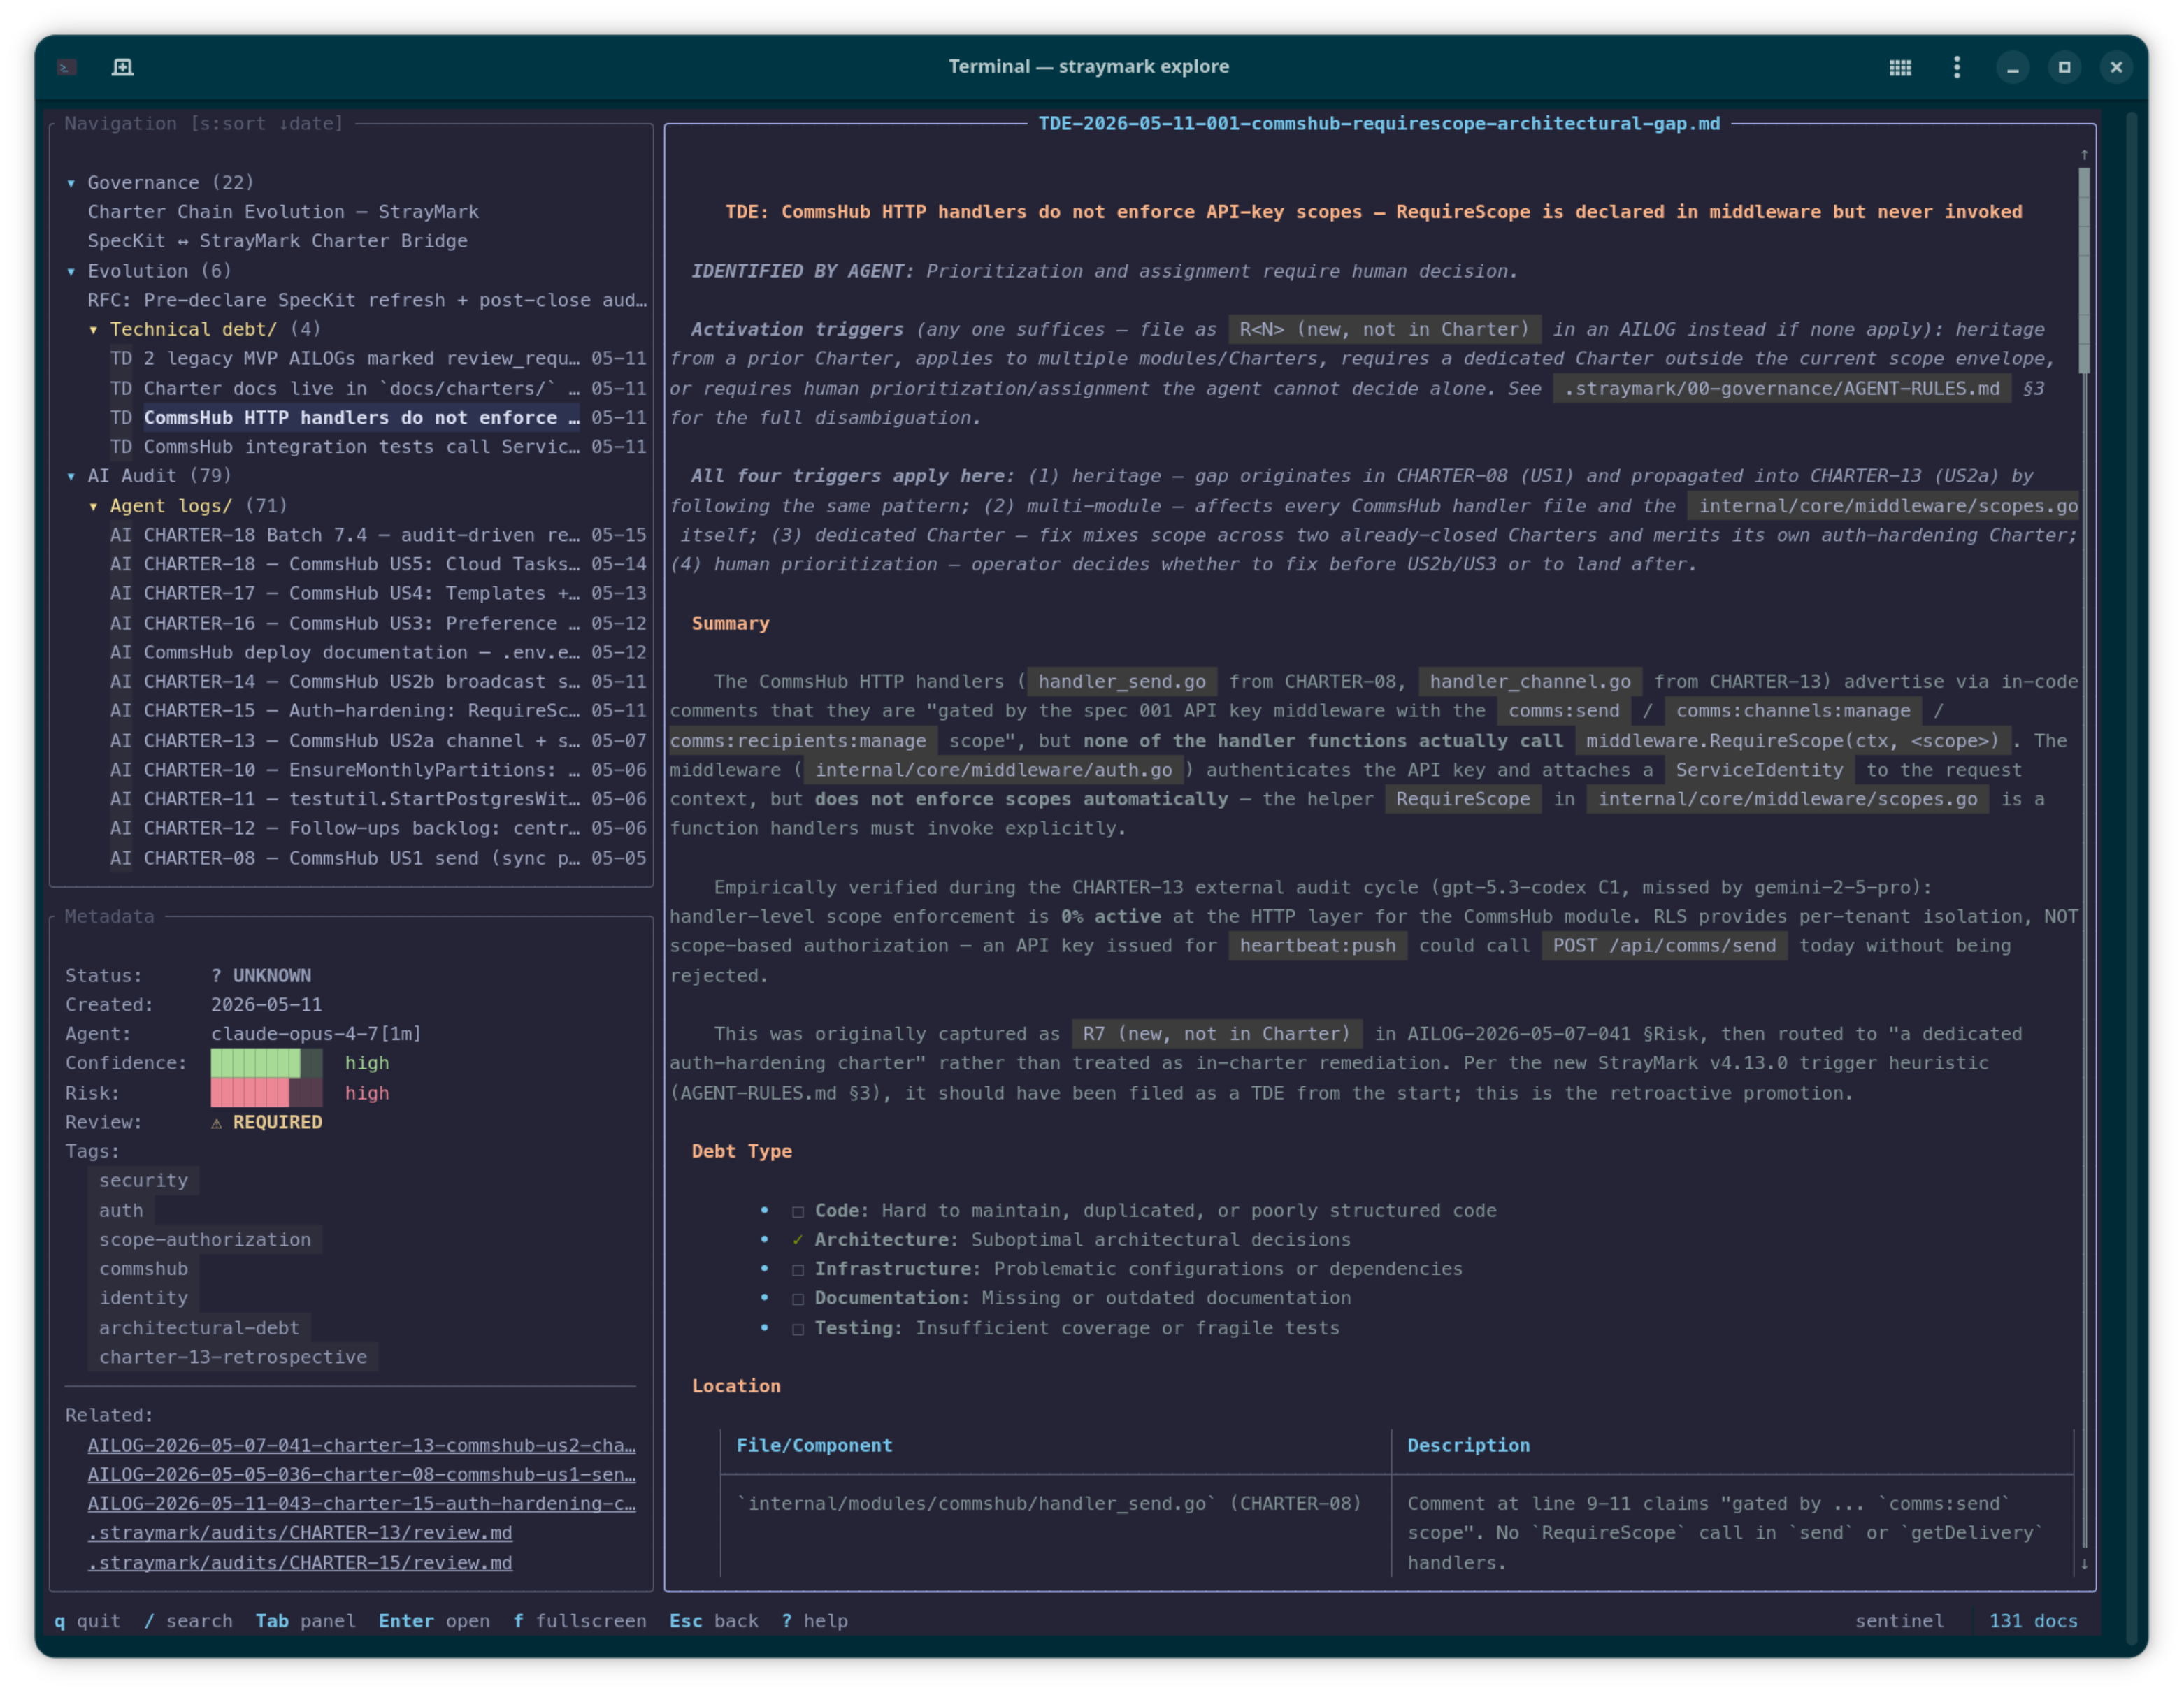The height and width of the screenshot is (1693, 2184).
Task: Click the REQUIRED review warning
Action: pyautogui.click(x=266, y=1123)
